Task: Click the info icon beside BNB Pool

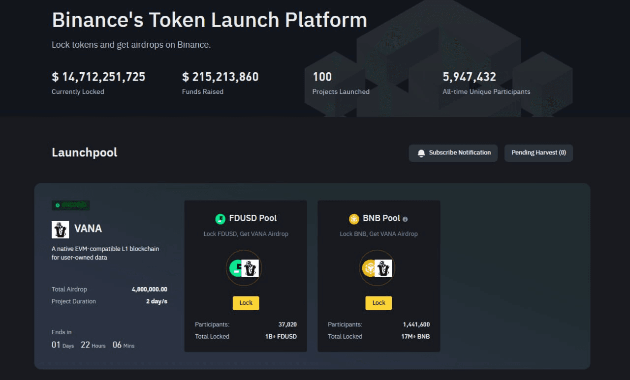Action: pyautogui.click(x=405, y=219)
